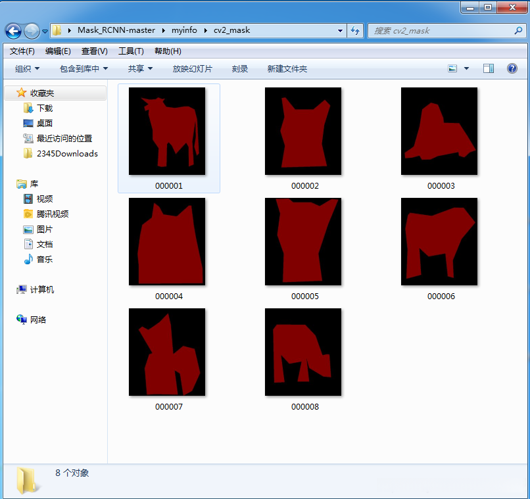Click the 文档 library icon
This screenshot has width=530, height=499.
point(28,244)
